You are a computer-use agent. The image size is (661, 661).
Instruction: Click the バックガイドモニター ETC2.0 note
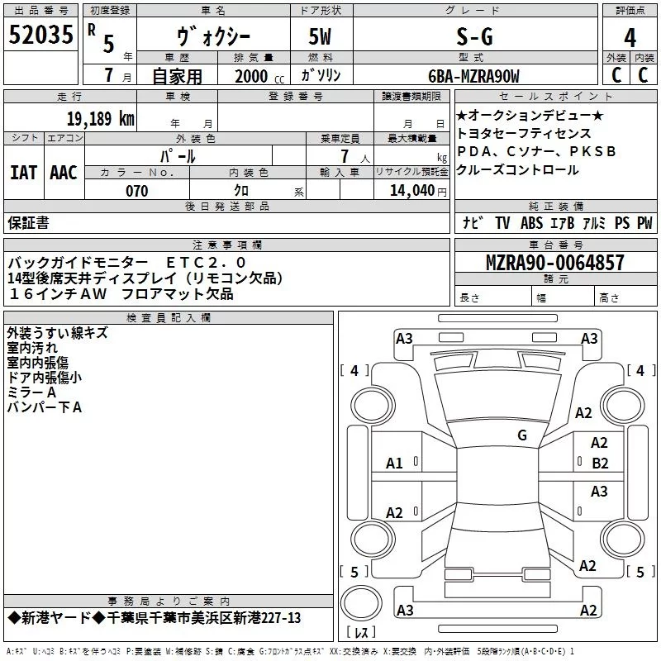click(127, 262)
